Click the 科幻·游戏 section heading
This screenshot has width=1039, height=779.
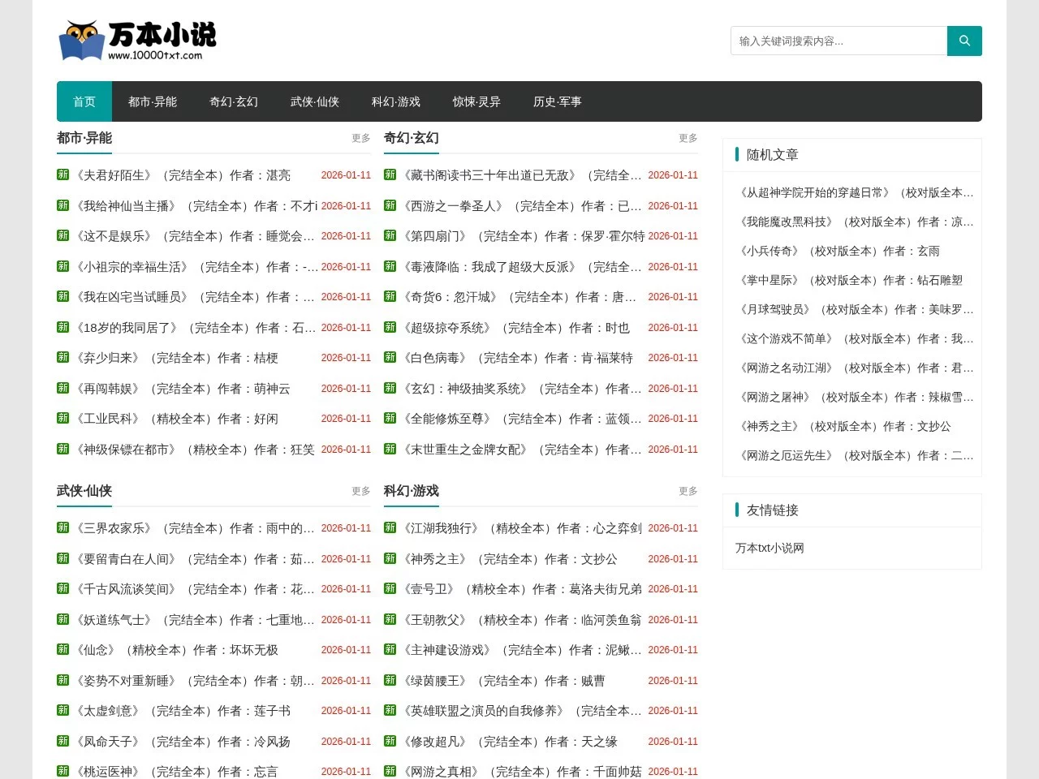(412, 491)
